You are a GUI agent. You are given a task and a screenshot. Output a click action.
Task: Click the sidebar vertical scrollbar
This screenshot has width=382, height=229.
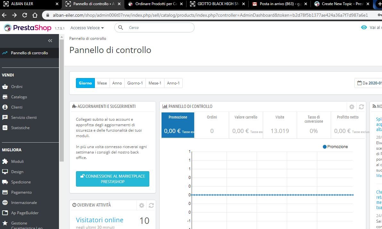tap(62, 100)
